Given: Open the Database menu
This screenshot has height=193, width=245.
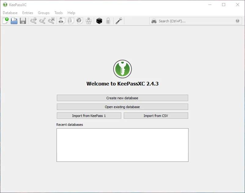Looking at the screenshot, I should point(10,13).
